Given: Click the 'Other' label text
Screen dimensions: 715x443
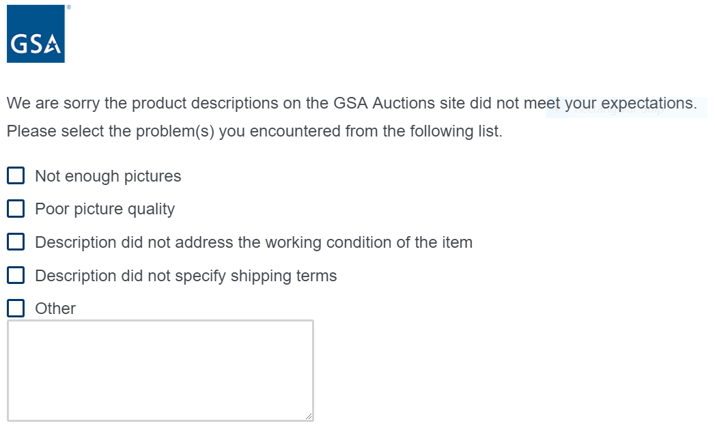Looking at the screenshot, I should (x=55, y=309).
